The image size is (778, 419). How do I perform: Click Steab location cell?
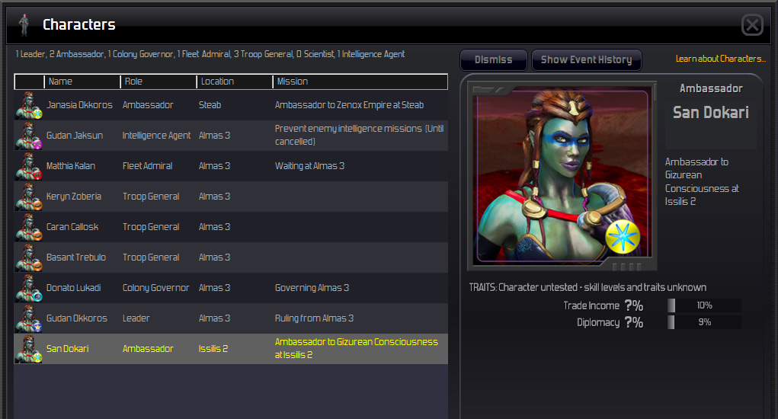pyautogui.click(x=210, y=105)
